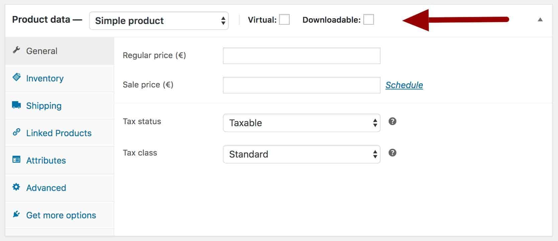Click the plug icon beside Get more options
Viewport: 558px width, 241px height.
[x=16, y=214]
